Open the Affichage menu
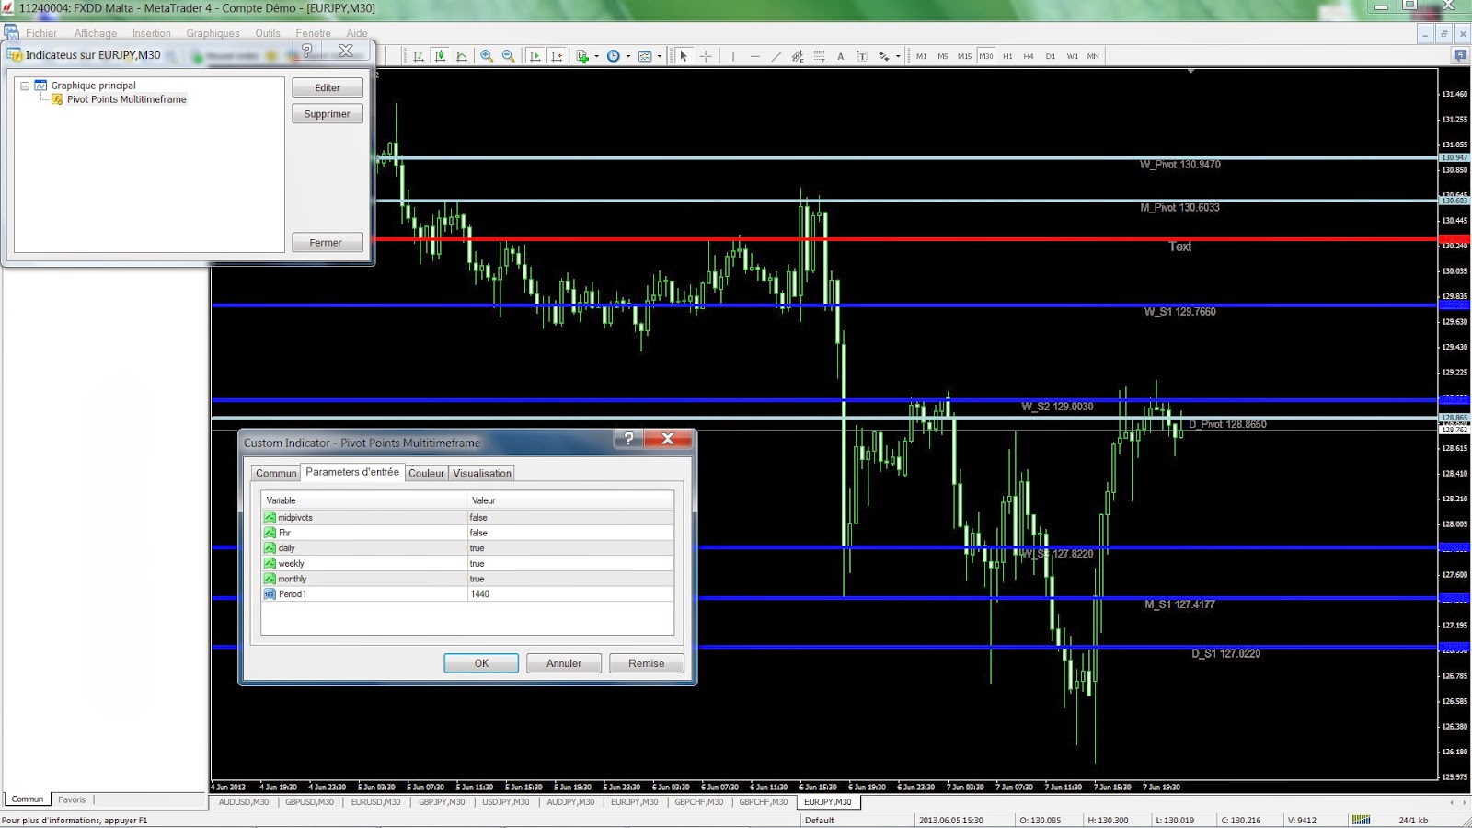Screen dimensions: 1472x828 coord(96,33)
